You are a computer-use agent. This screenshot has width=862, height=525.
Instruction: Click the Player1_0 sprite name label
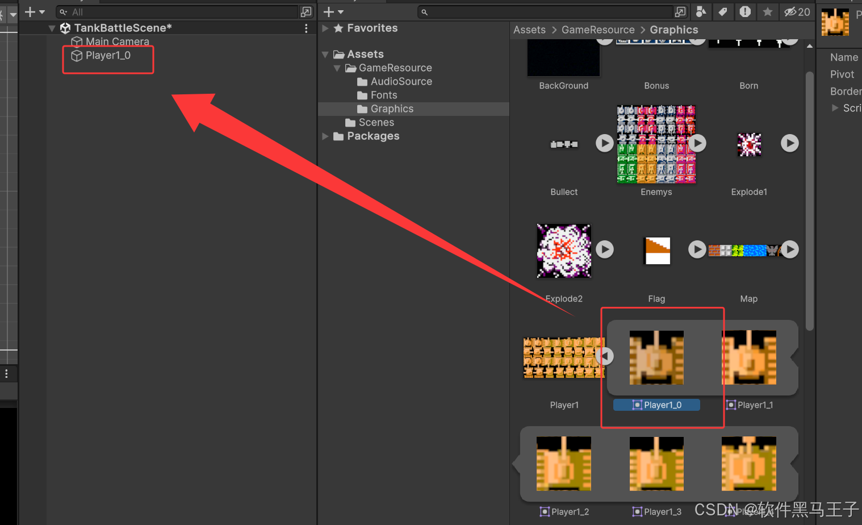(656, 405)
